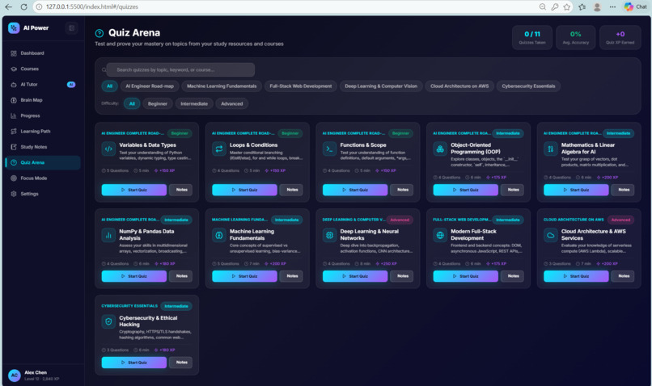Filter by Cybersecurity Essentials
652x386 pixels.
point(528,86)
